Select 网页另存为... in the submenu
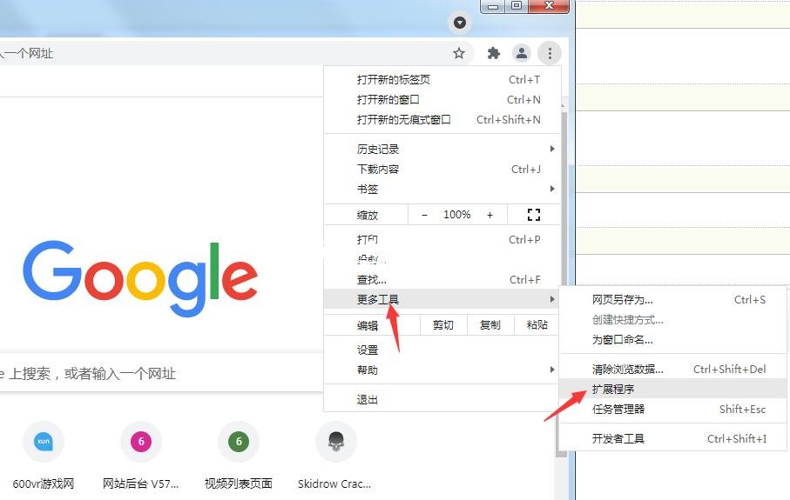The image size is (790, 500). (x=673, y=300)
